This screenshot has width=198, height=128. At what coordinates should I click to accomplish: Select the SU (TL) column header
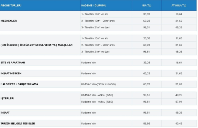146,6
